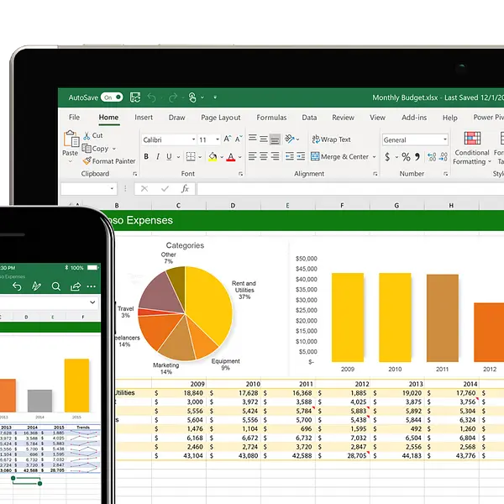Click the Comma Style icon
Viewport: 504px width, 504px height.
417,157
